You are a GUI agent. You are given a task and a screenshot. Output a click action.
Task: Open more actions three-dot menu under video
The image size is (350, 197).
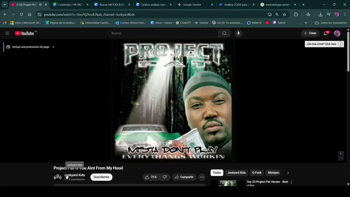pyautogui.click(x=202, y=177)
